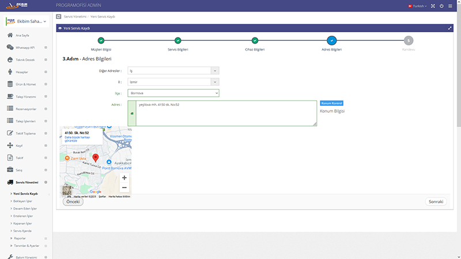Viewport: 461px width, 259px height.
Task: Click the Konum Kontrol button
Action: (332, 103)
